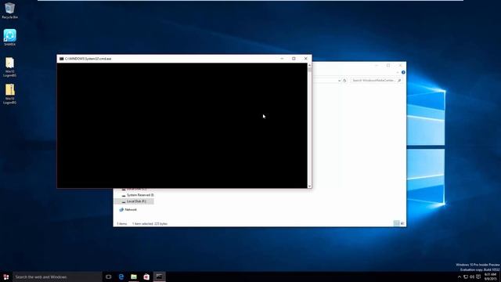501x282 pixels.
Task: Collapse the Explorer ribbon chevron
Action: pyautogui.click(x=398, y=73)
